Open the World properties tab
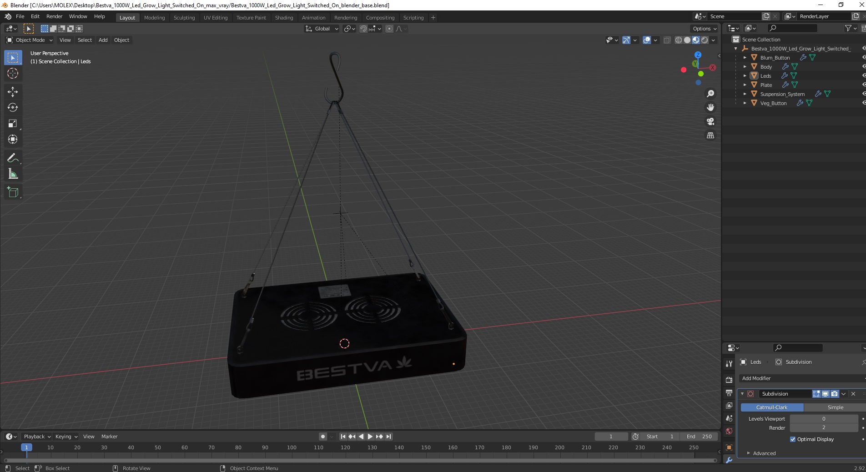Viewport: 866px width, 472px height. (x=729, y=431)
